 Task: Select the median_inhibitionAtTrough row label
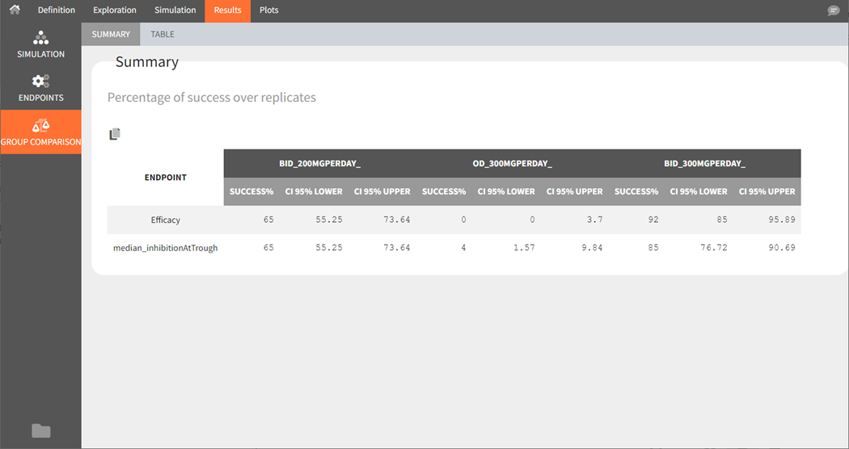tap(166, 248)
